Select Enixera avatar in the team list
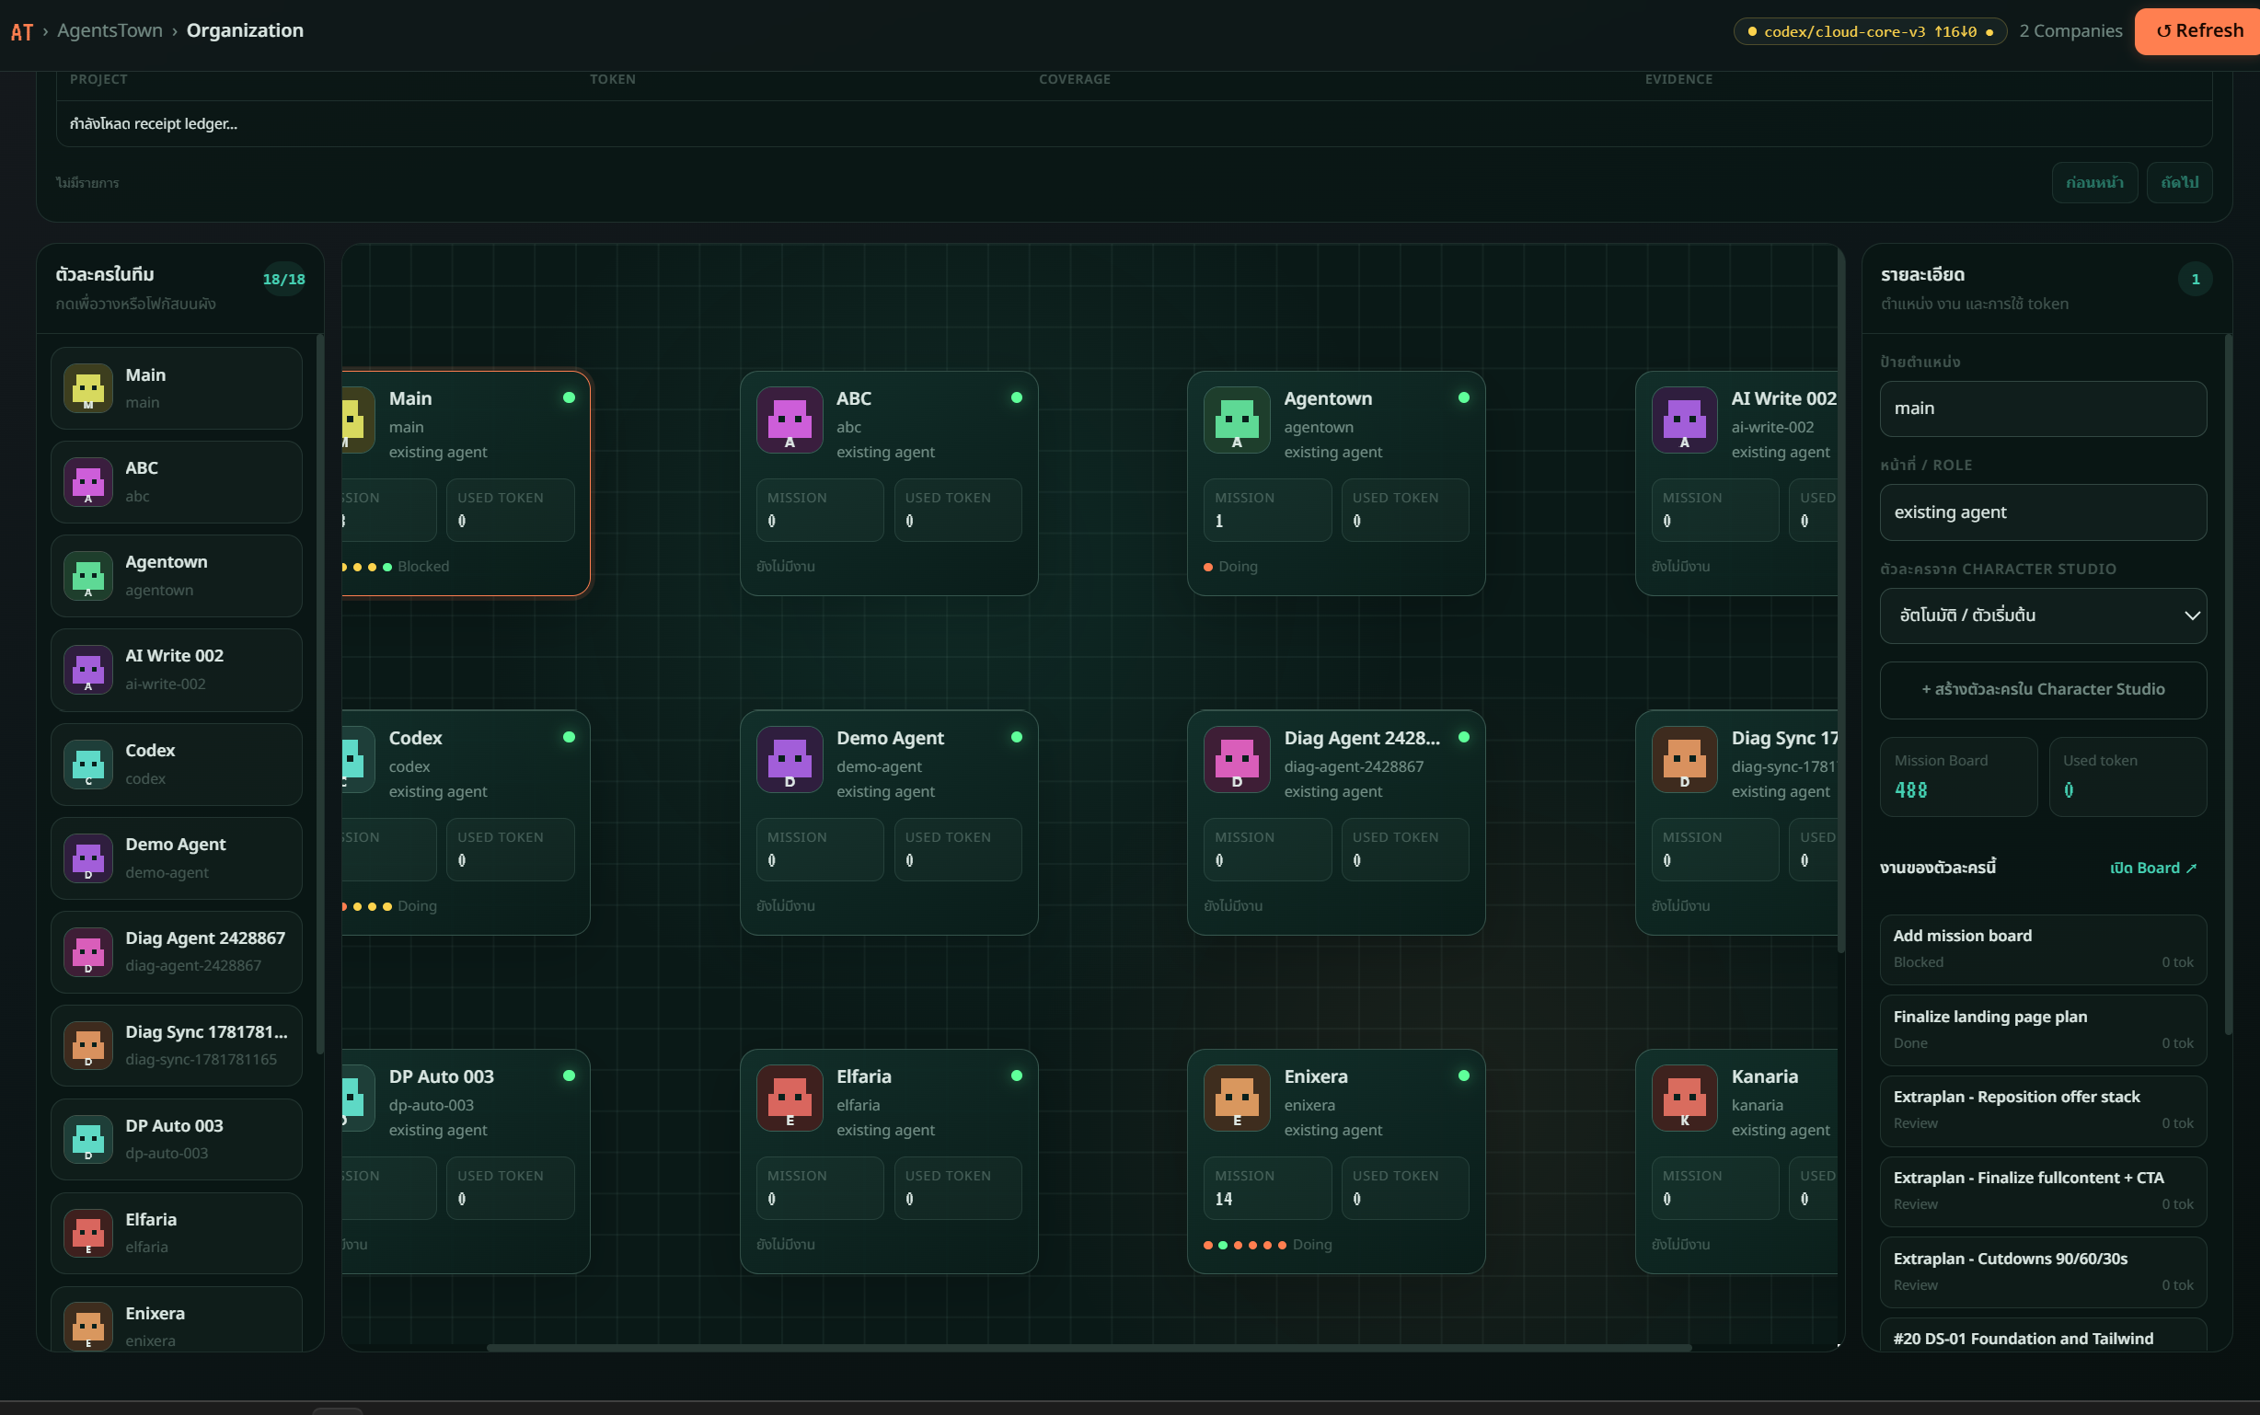The width and height of the screenshot is (2260, 1415). point(88,1326)
